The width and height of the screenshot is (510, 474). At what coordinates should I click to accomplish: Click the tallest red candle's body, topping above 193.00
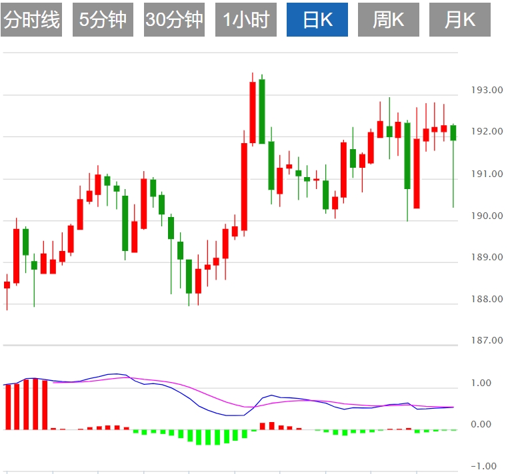point(253,113)
